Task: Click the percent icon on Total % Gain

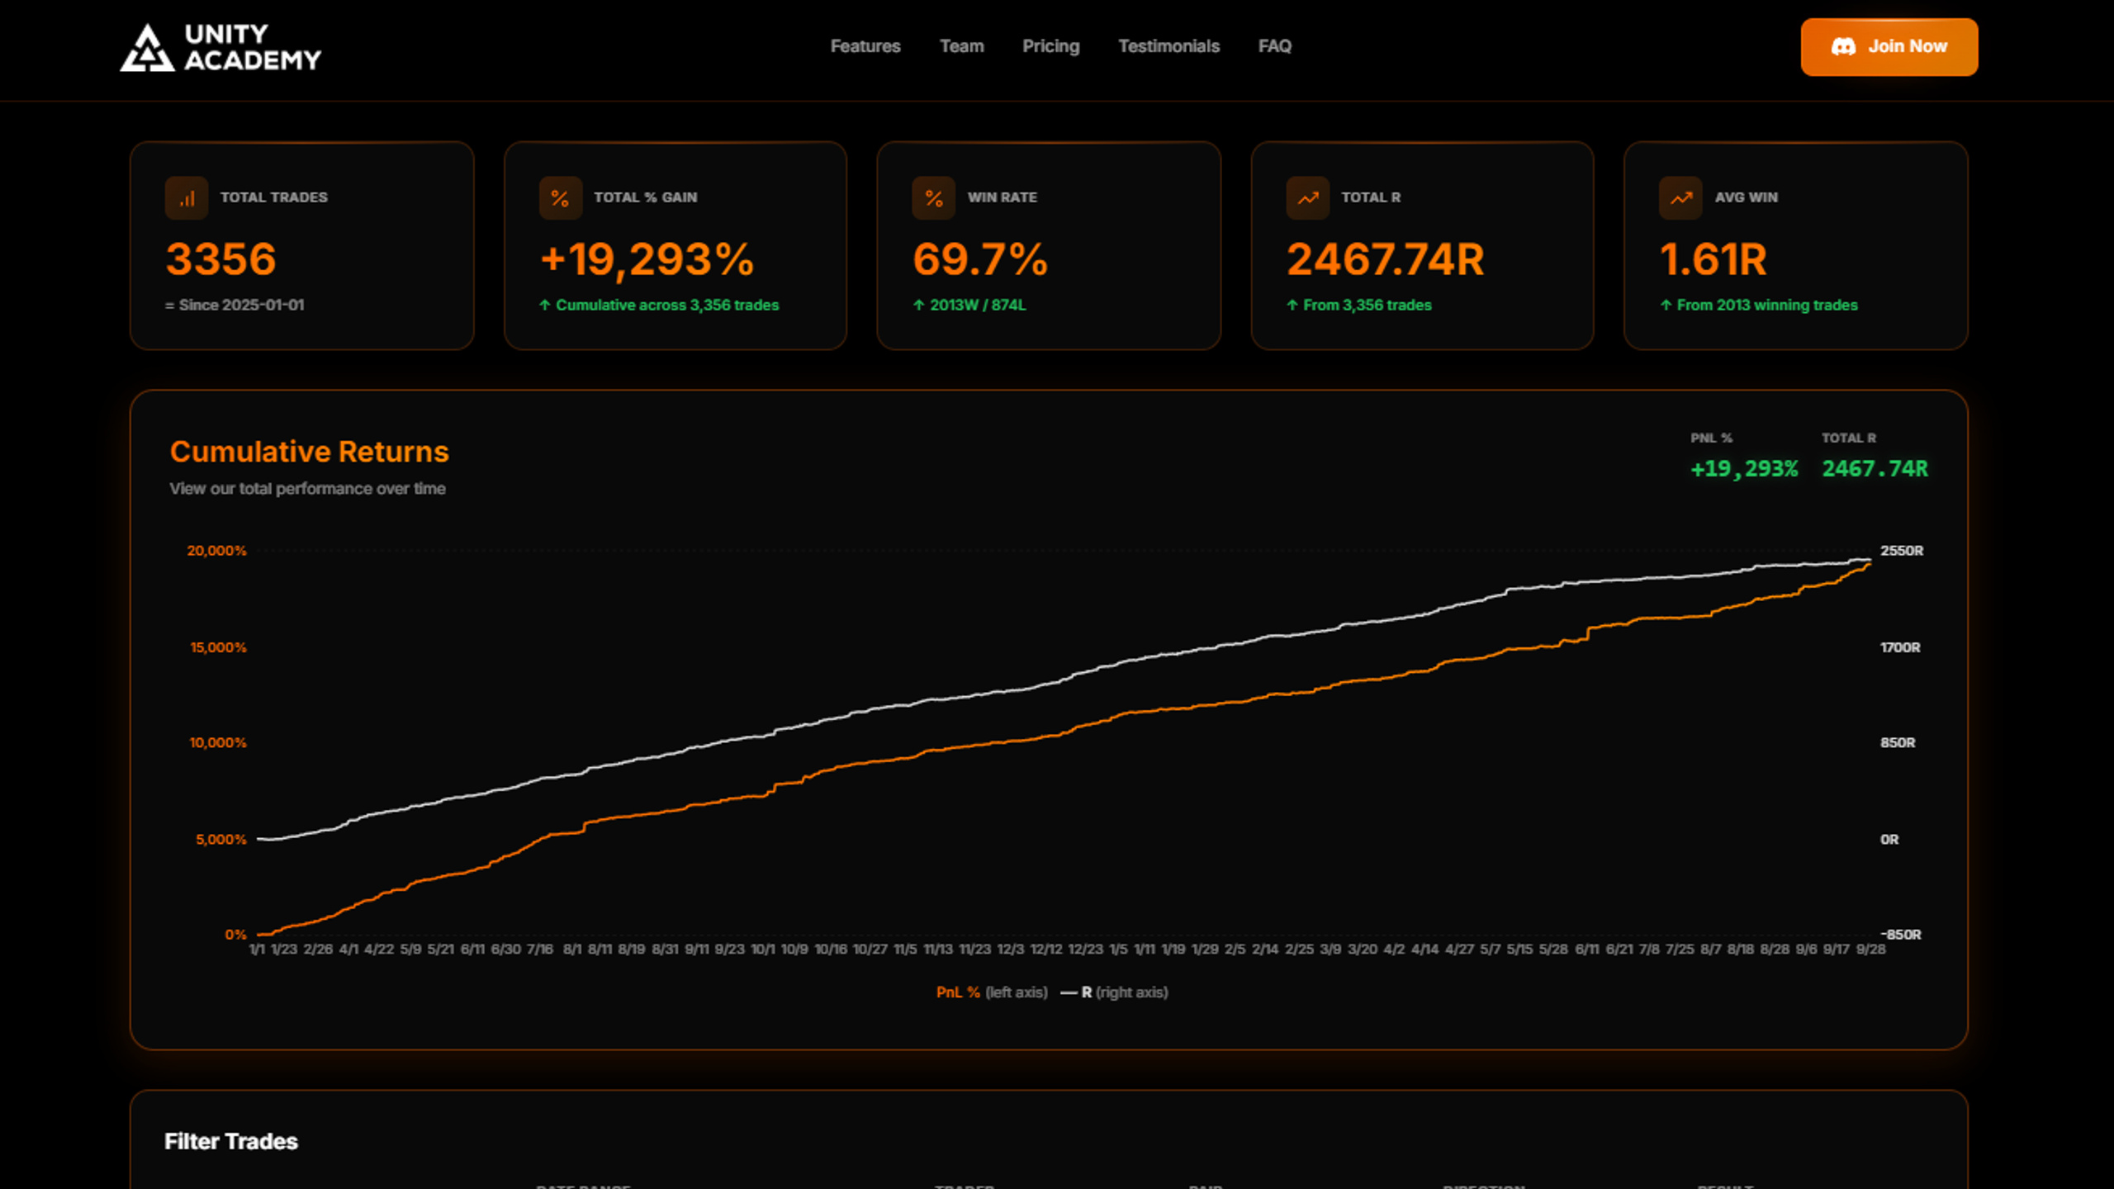Action: (x=561, y=198)
